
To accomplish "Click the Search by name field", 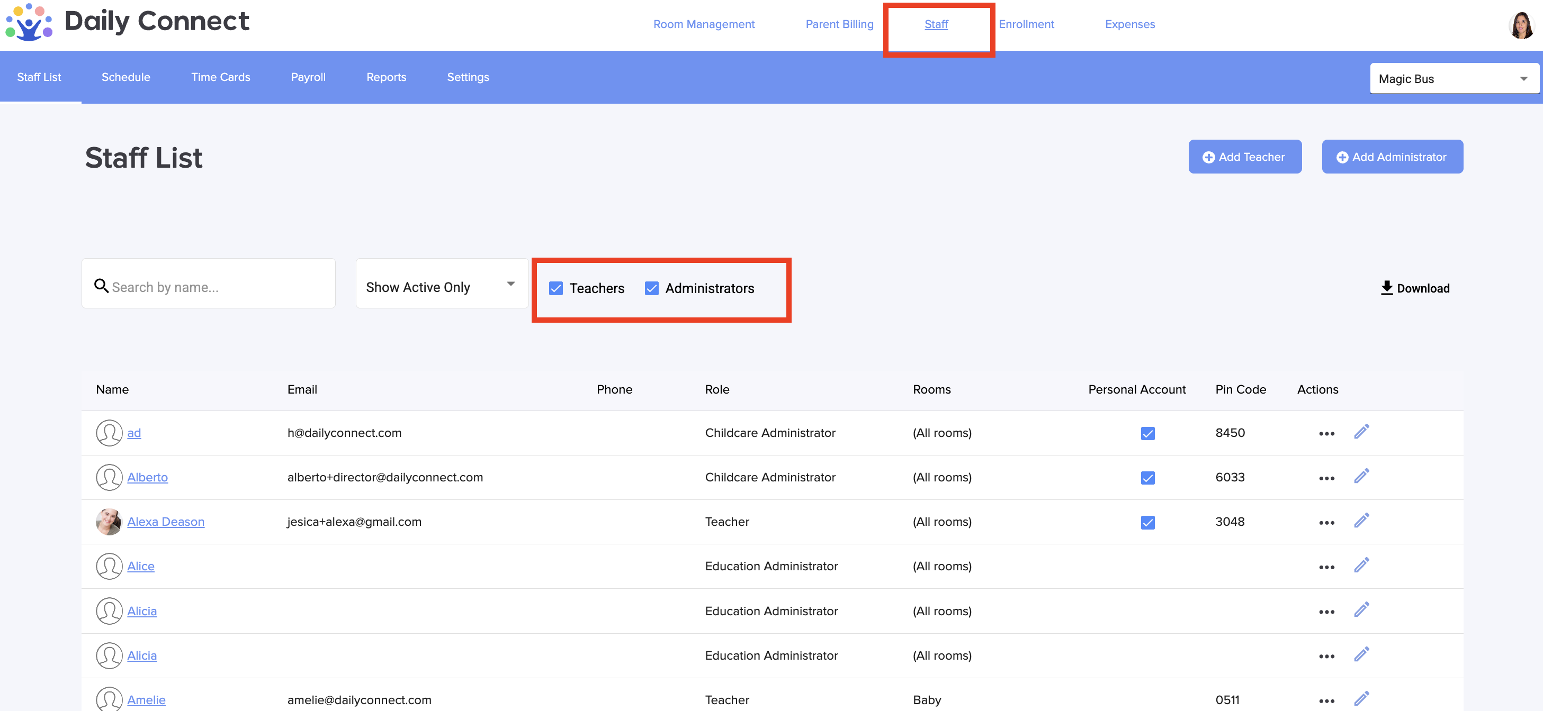I will [216, 287].
